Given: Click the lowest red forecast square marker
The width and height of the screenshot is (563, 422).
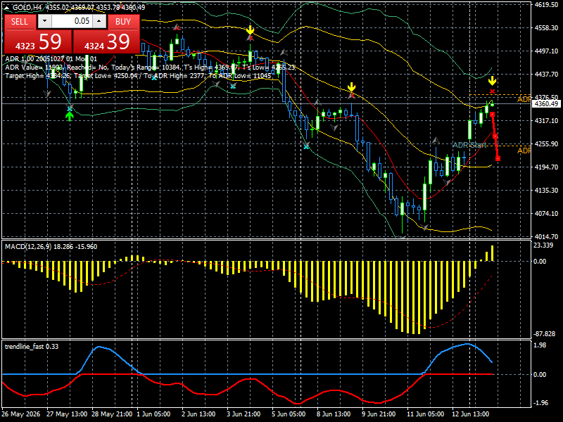Looking at the screenshot, I should click(498, 158).
